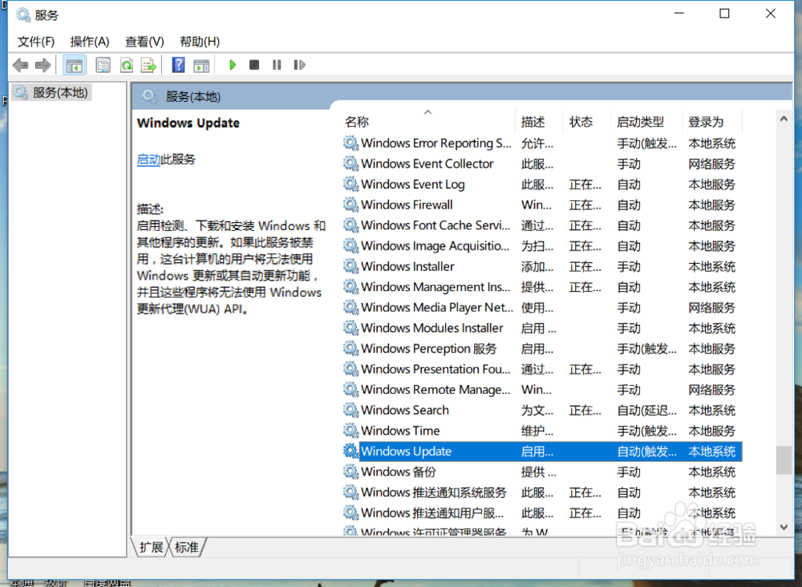
Task: Select Windows Installer service
Action: pos(541,266)
